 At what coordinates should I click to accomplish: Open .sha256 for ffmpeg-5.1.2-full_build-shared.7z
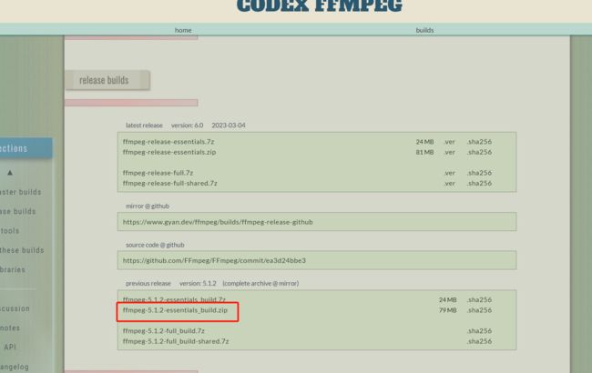[479, 341]
